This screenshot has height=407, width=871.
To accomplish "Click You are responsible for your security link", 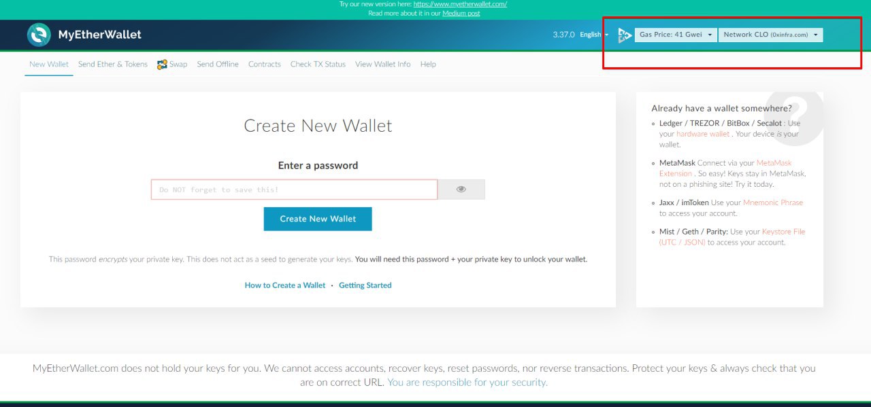I will [x=467, y=383].
